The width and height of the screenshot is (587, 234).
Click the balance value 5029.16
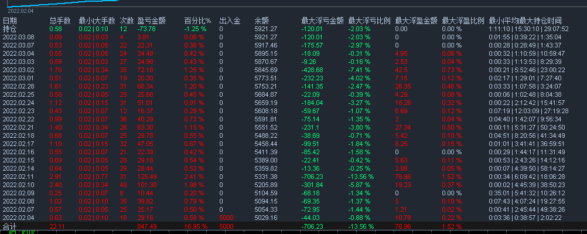coord(266,218)
